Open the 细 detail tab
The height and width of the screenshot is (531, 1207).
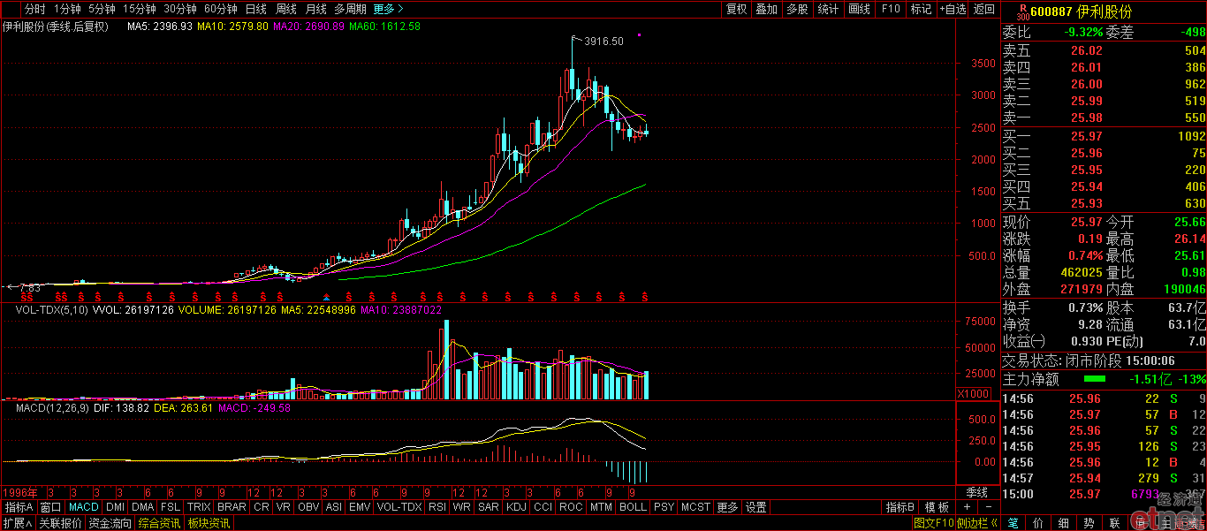(1064, 523)
